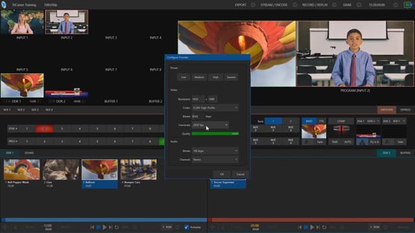Image resolution: width=415 pixels, height=233 pixels.
Task: Adjust the green Quality slider
Action: (x=215, y=134)
